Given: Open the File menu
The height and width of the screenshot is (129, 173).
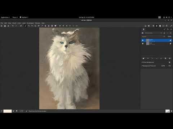Looking at the screenshot, I should (2, 23).
